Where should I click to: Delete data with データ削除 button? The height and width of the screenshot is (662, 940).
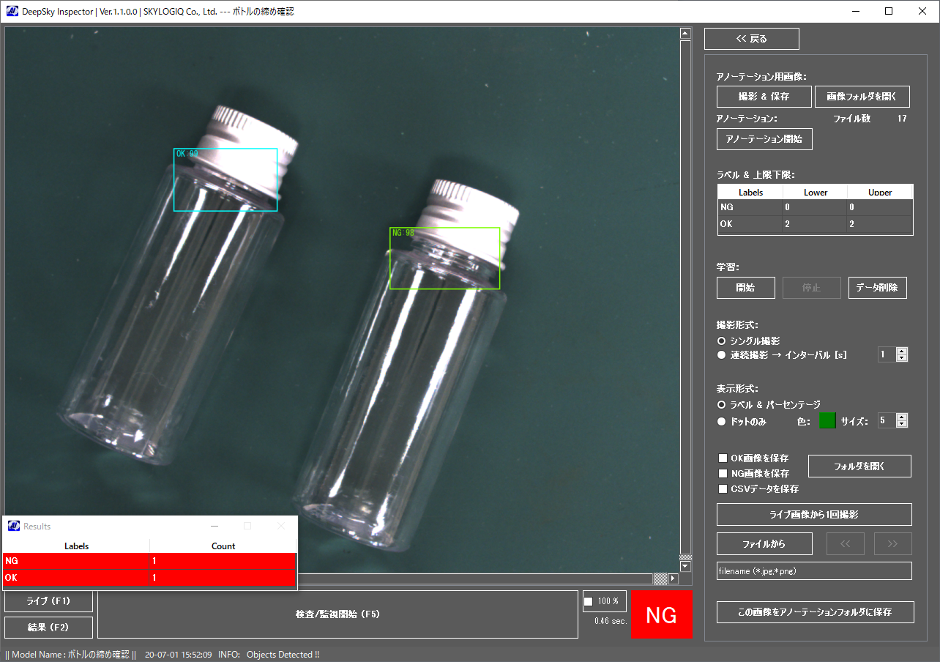coord(878,288)
